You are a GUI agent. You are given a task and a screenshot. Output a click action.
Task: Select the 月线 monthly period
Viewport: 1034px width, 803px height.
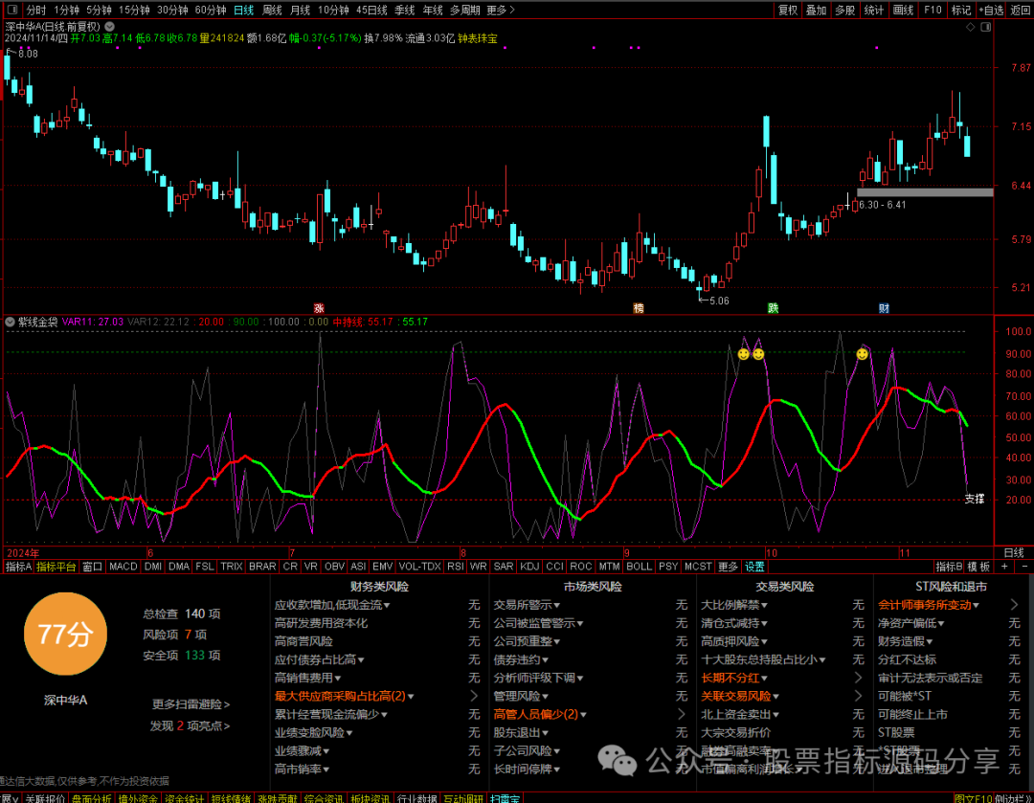click(x=300, y=10)
